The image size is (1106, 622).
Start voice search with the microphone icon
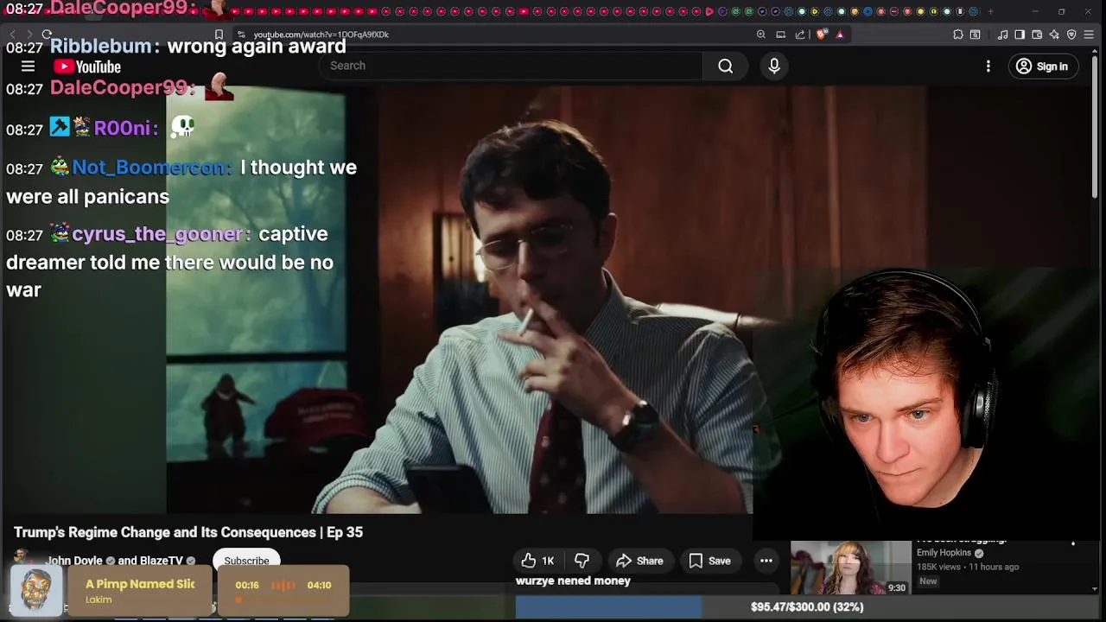point(774,66)
